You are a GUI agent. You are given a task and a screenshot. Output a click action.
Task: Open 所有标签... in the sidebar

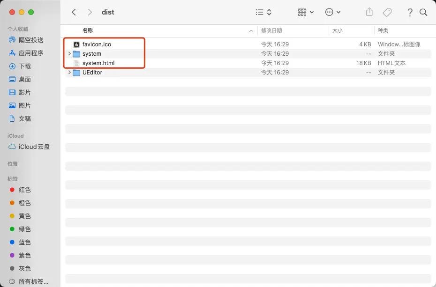click(x=33, y=282)
